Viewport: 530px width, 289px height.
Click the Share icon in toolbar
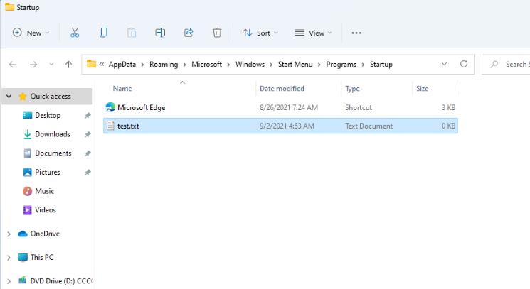[189, 33]
